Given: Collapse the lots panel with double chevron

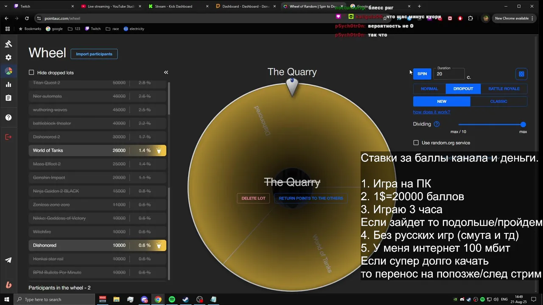Looking at the screenshot, I should pos(166,72).
